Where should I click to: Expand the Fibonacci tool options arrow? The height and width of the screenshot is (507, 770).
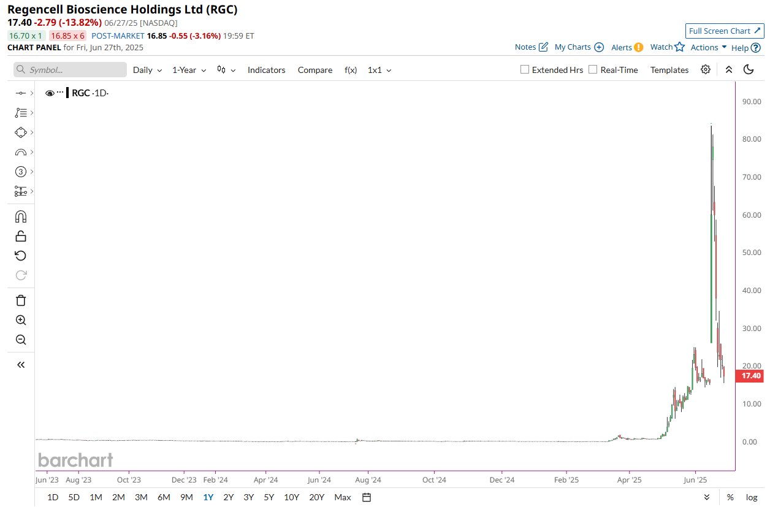tap(31, 113)
